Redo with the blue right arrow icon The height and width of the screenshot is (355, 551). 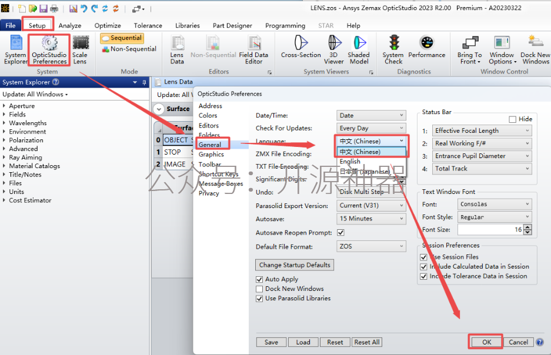pos(94,9)
